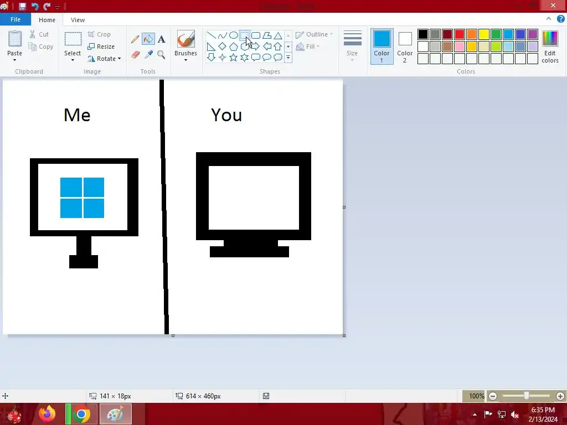Viewport: 567px width, 425px height.
Task: Open Paint Help question mark
Action: (x=560, y=19)
